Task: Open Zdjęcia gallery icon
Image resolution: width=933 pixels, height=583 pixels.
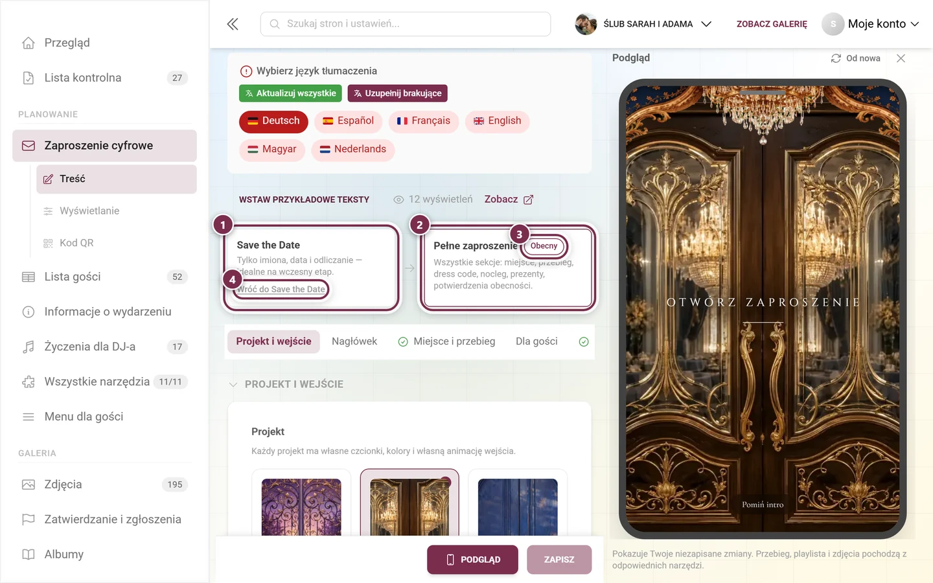Action: point(29,485)
